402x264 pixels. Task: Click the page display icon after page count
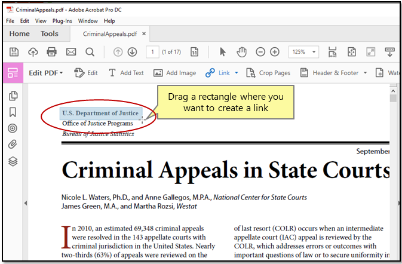(x=194, y=52)
